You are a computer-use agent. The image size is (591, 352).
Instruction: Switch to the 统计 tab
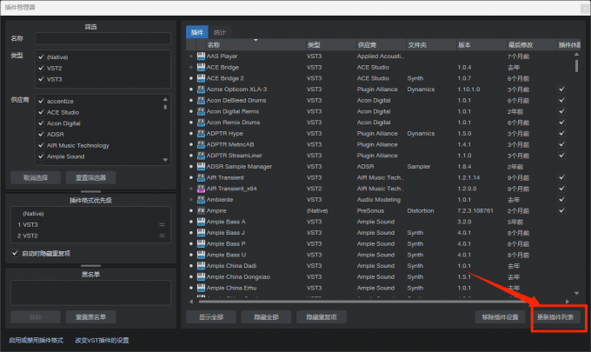220,32
